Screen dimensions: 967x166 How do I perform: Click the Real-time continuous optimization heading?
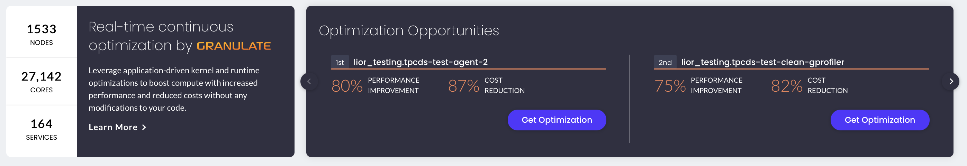[x=179, y=36]
